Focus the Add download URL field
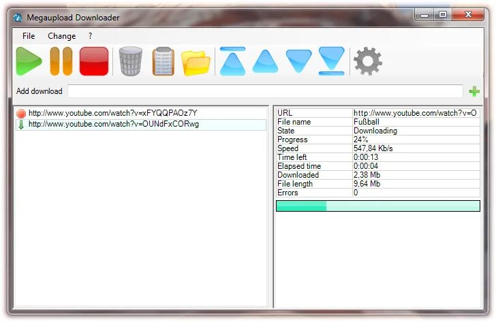Screen dimensions: 496x322 [x=265, y=91]
